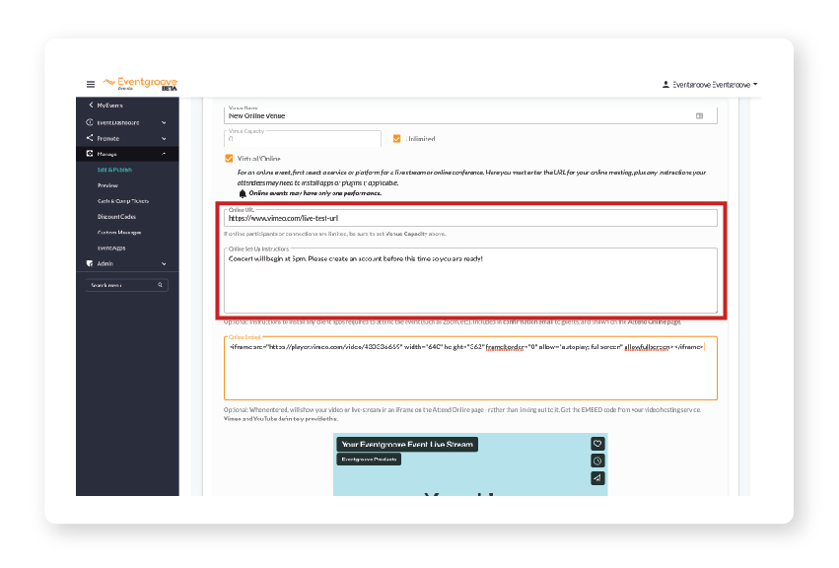Image resolution: width=839 pixels, height=568 pixels.
Task: Click the Venue Capacity input field
Action: 303,139
